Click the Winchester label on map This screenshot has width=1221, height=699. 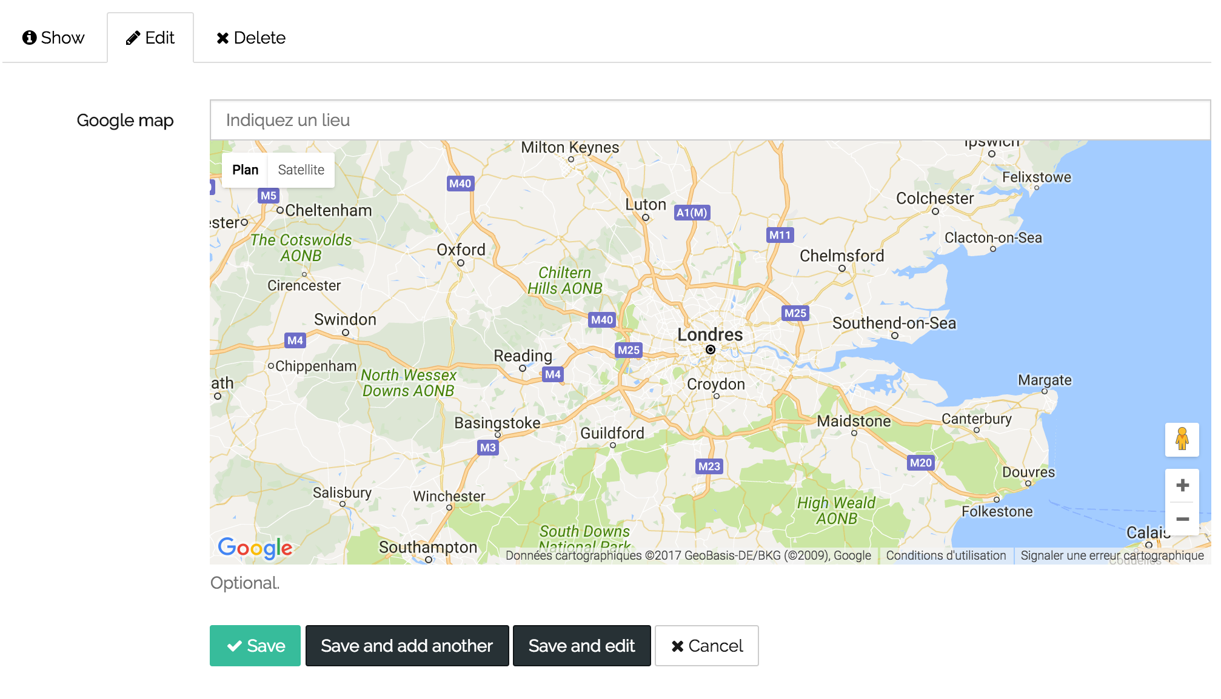449,496
